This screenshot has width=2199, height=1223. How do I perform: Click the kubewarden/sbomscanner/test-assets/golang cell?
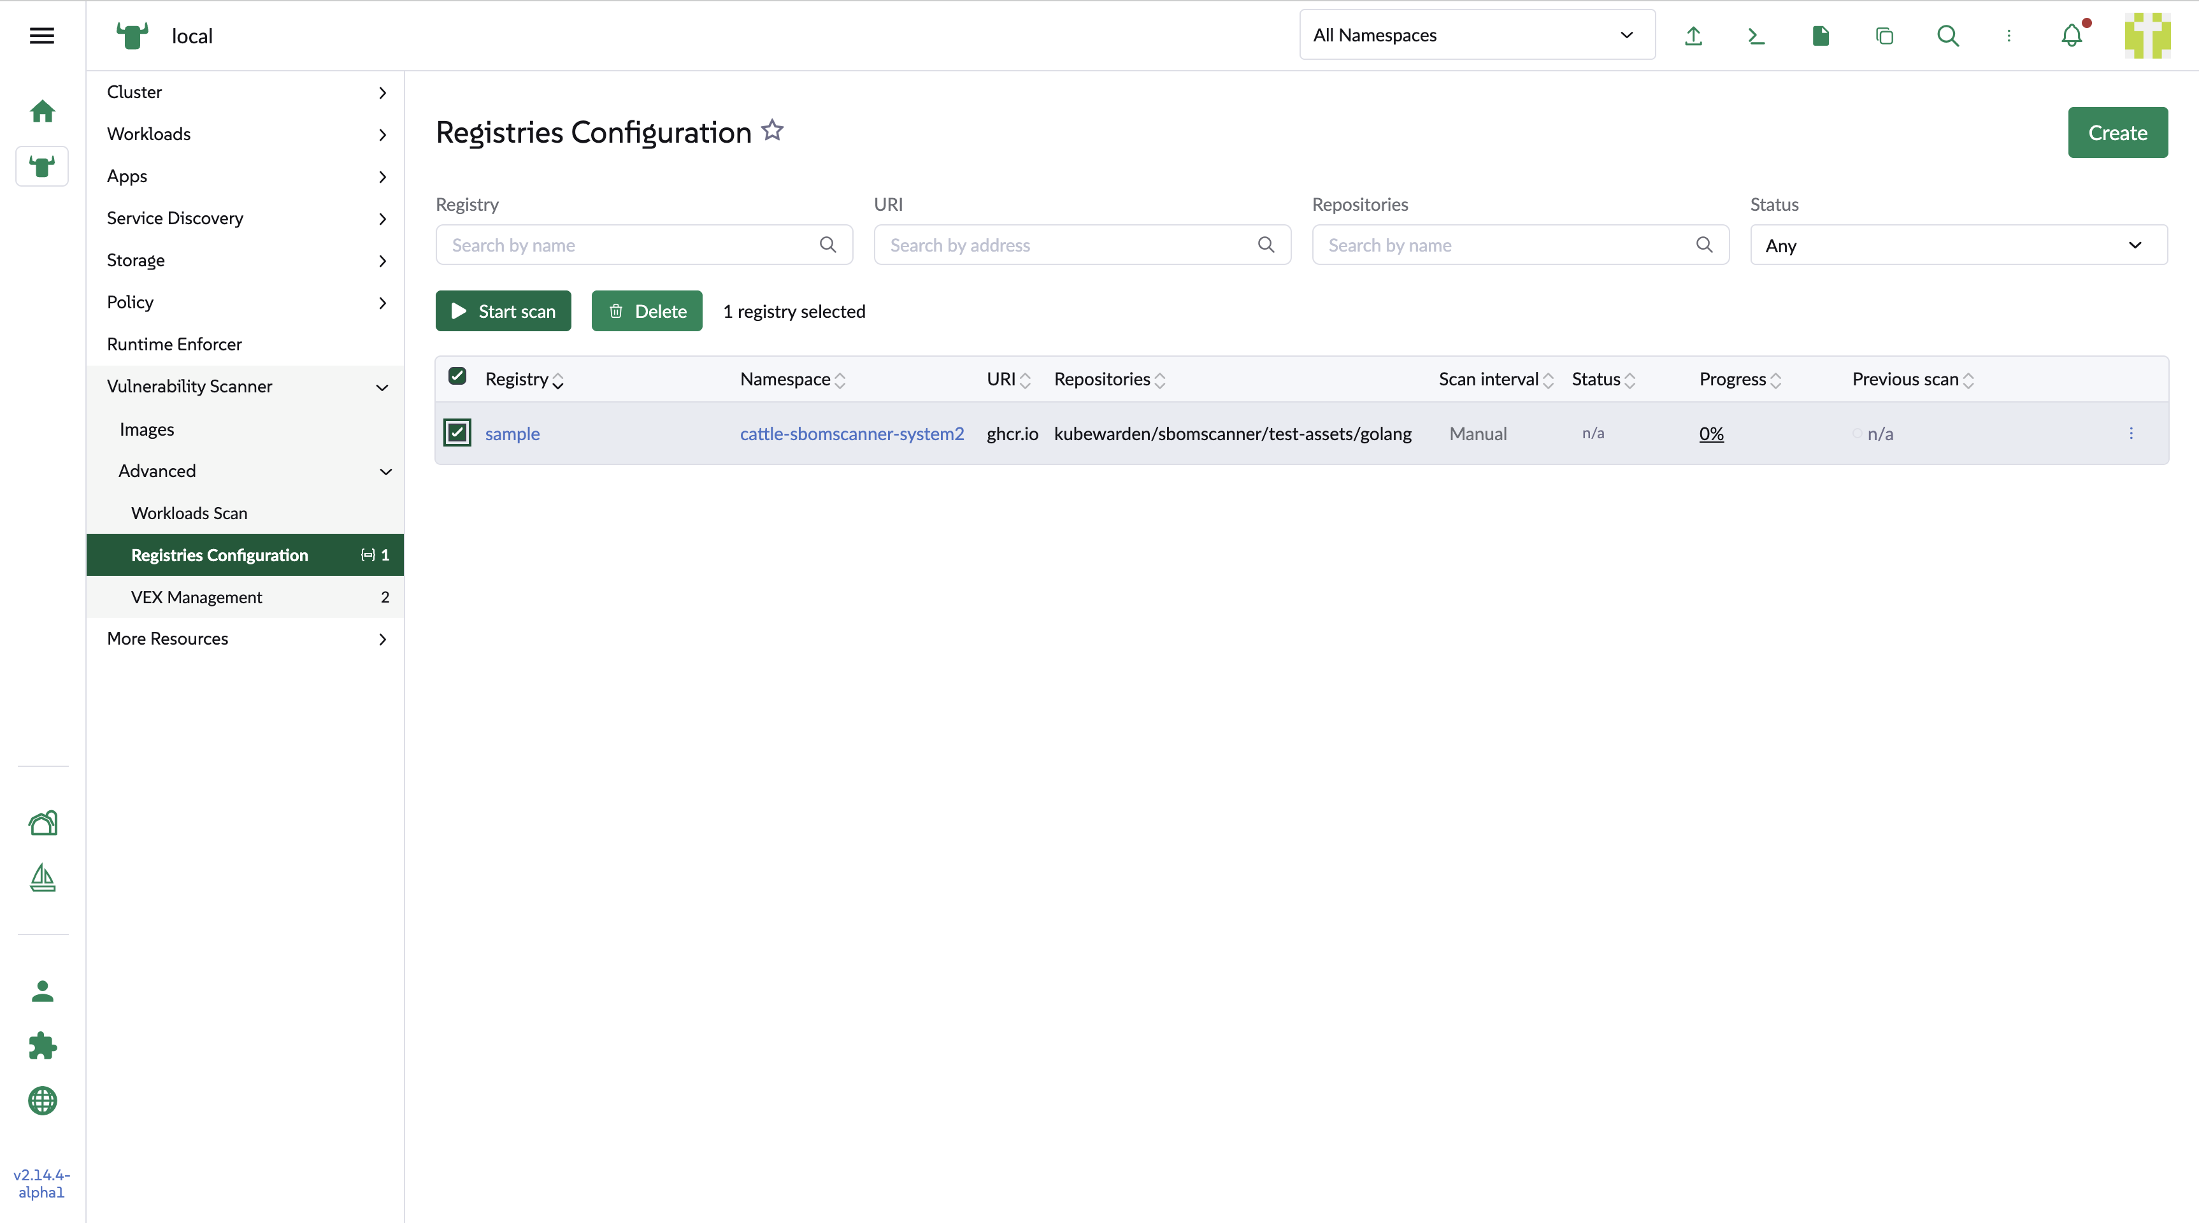(x=1233, y=434)
